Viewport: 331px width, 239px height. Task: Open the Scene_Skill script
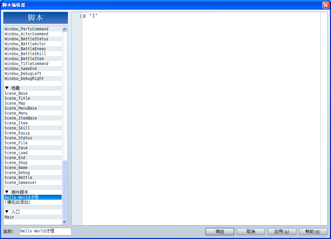[33, 128]
